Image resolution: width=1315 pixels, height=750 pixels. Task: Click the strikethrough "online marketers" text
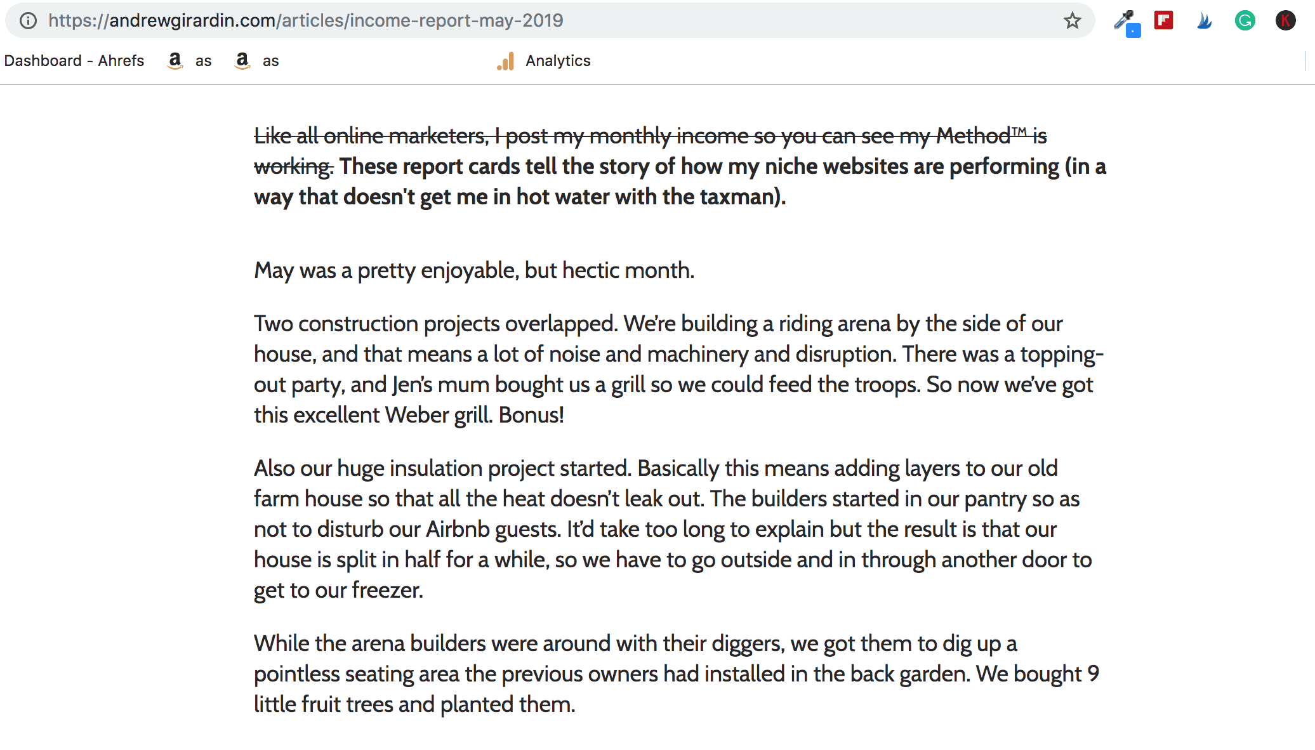click(x=406, y=136)
